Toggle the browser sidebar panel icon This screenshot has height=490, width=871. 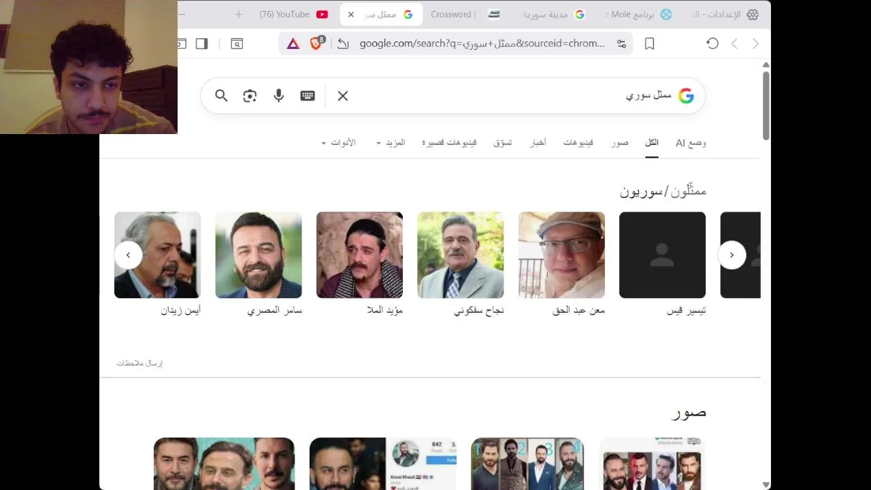click(201, 44)
